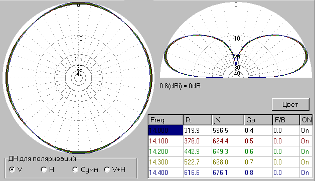Click the R value 319.9
Image resolution: width=315 pixels, height=181 pixels.
tap(198, 130)
